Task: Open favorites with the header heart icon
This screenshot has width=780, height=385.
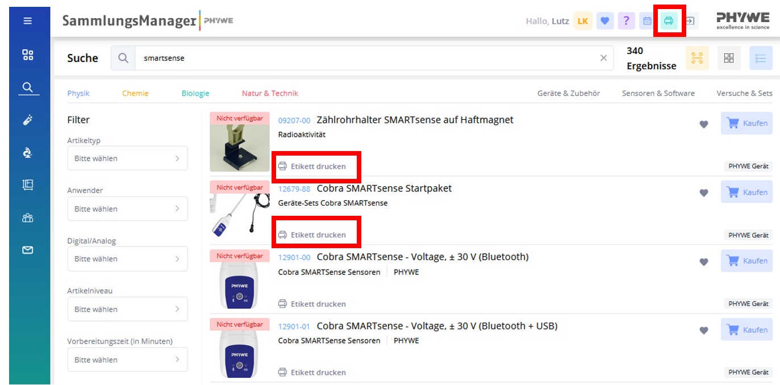Action: (x=605, y=21)
